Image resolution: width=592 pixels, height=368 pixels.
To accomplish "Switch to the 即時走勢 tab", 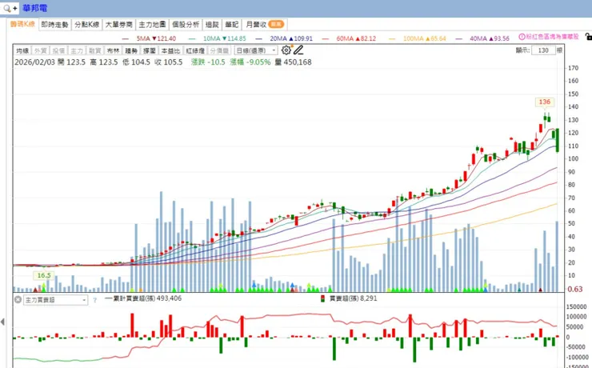I will pyautogui.click(x=54, y=25).
